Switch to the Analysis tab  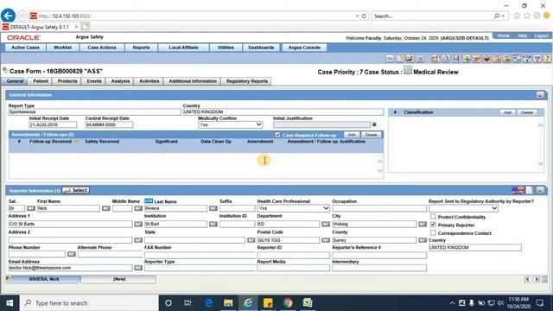(120, 81)
